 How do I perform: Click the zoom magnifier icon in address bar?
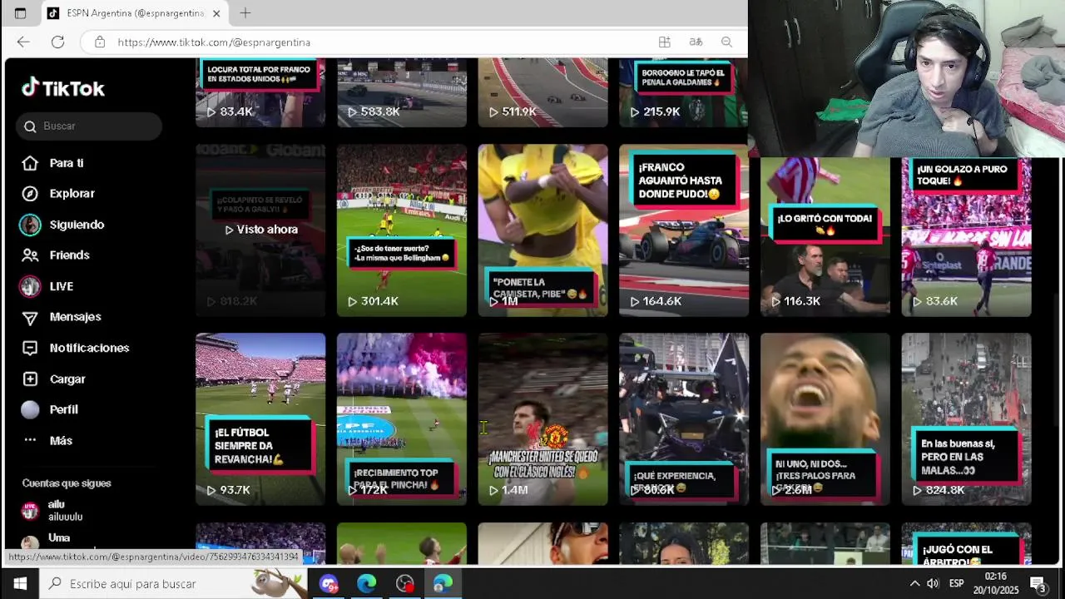click(x=726, y=42)
